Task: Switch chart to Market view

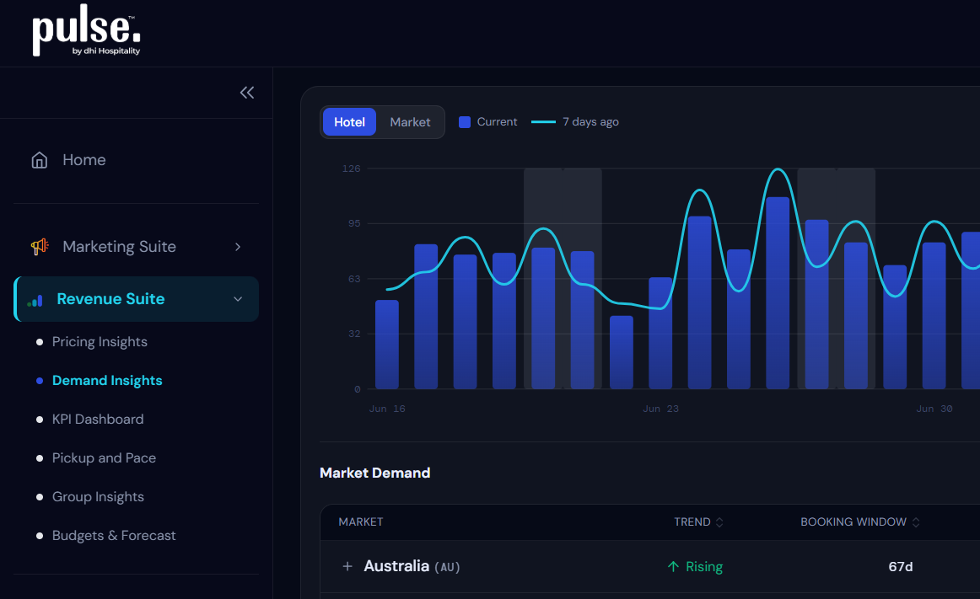Action: (410, 122)
